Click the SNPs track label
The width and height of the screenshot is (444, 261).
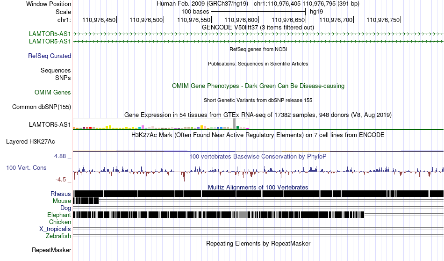click(63, 78)
